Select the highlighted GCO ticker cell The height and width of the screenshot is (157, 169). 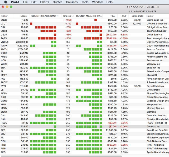[3, 126]
